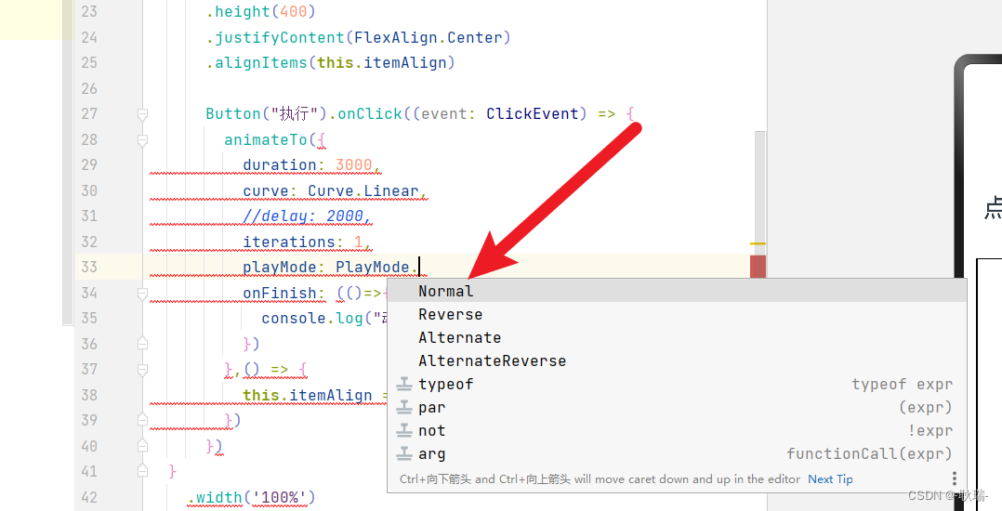Click line number 33 in gutter

point(89,267)
